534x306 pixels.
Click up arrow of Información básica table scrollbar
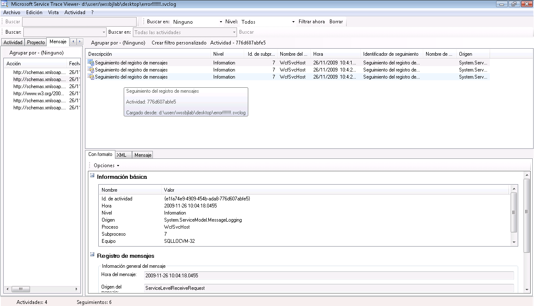pos(514,189)
